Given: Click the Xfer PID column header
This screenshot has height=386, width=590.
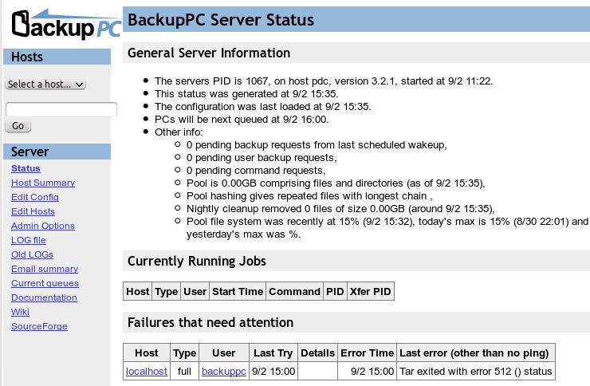Looking at the screenshot, I should pyautogui.click(x=371, y=292).
